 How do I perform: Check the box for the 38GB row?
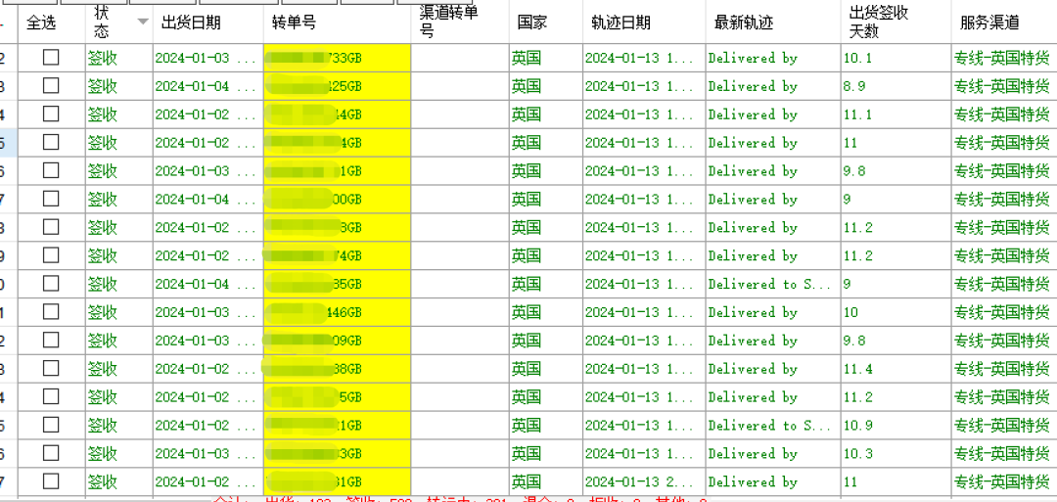click(51, 369)
